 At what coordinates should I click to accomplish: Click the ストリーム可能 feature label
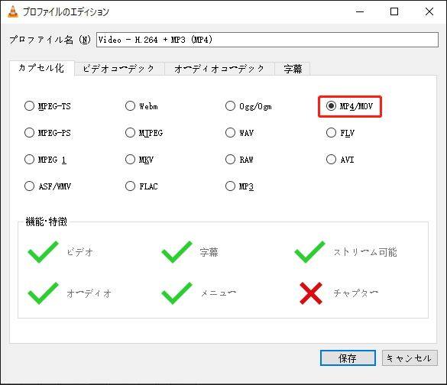click(x=365, y=252)
